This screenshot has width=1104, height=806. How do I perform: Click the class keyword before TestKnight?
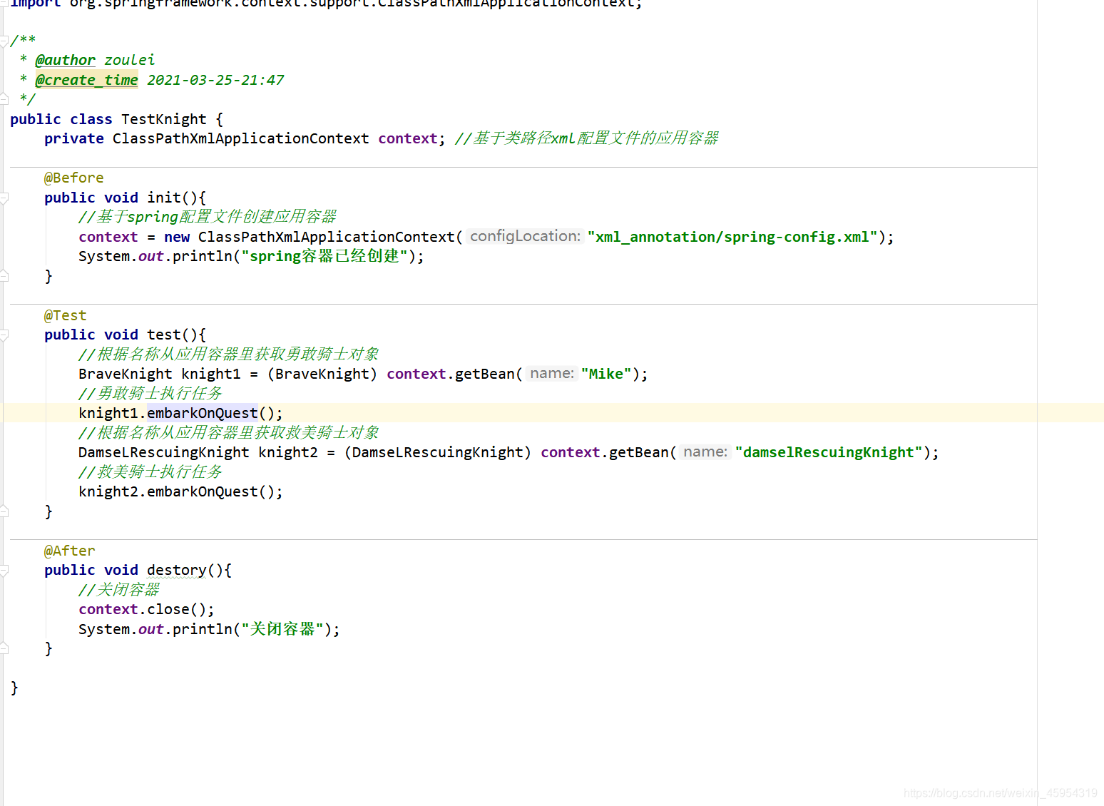[x=91, y=119]
